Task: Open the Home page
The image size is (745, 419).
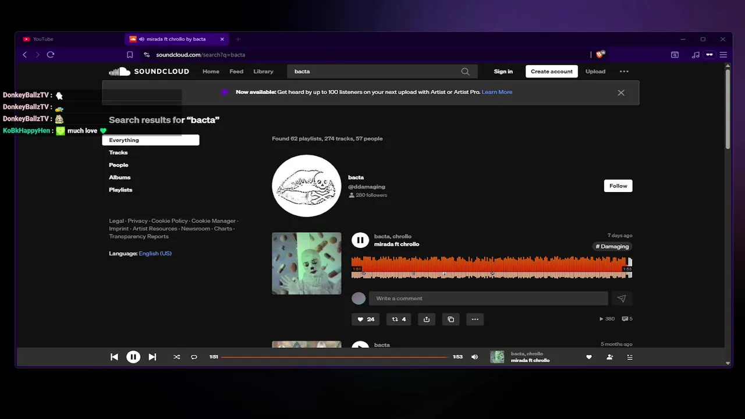Action: click(211, 72)
